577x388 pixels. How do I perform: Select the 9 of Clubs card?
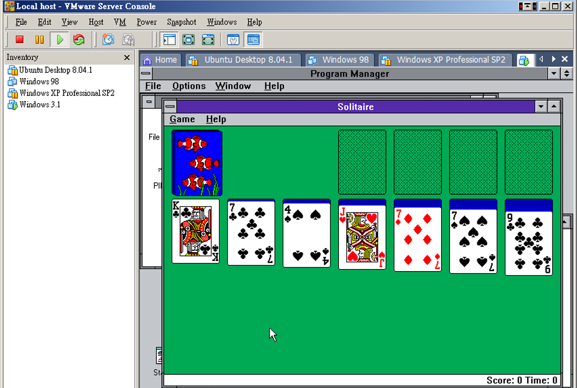529,243
